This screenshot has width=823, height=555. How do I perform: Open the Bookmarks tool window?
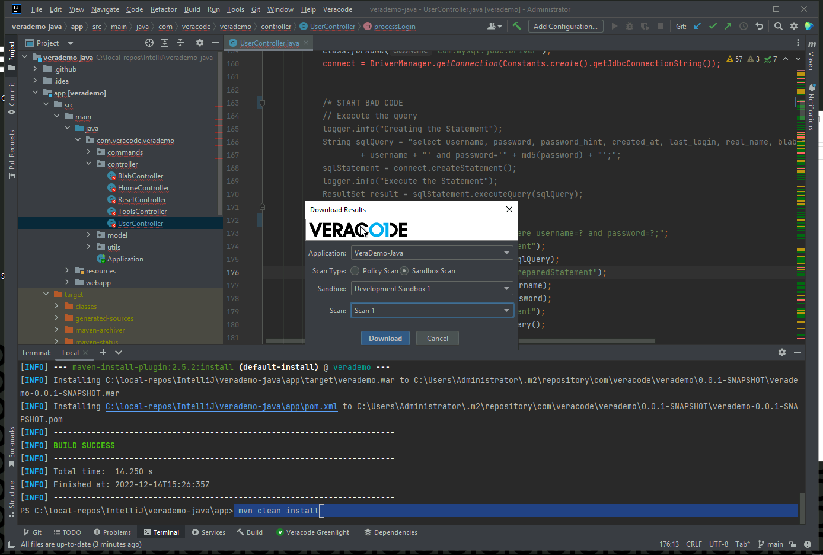(x=11, y=448)
